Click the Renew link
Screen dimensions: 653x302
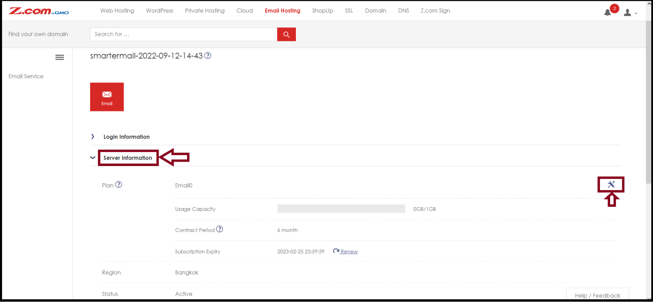tap(349, 251)
